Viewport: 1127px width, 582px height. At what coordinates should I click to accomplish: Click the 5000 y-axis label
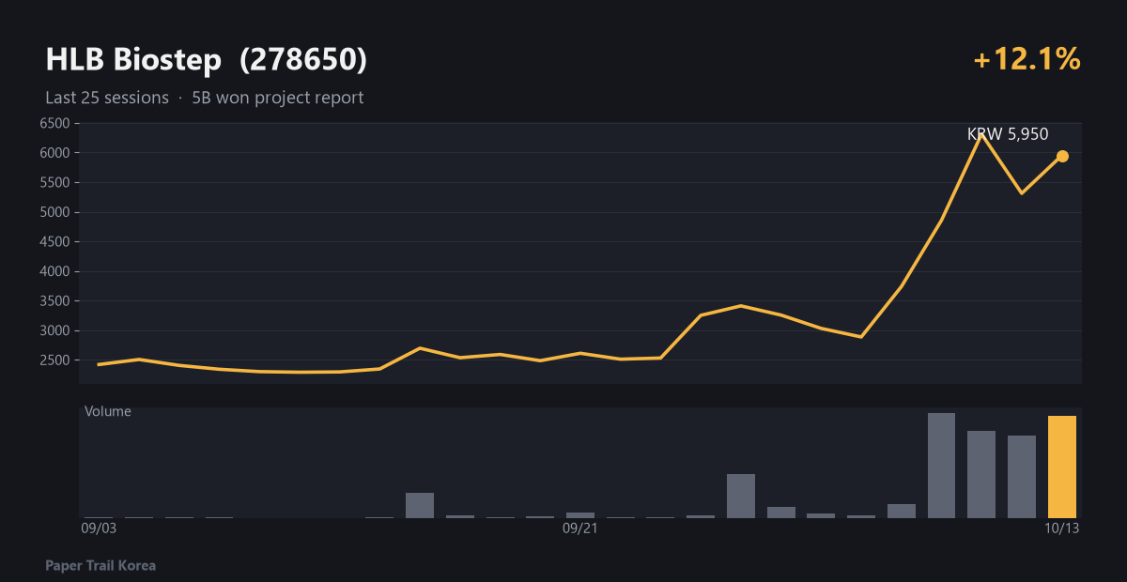click(x=55, y=212)
